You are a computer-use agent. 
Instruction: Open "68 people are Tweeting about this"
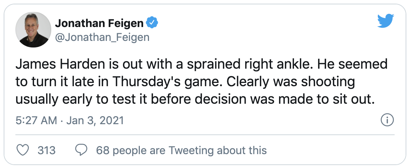182,150
